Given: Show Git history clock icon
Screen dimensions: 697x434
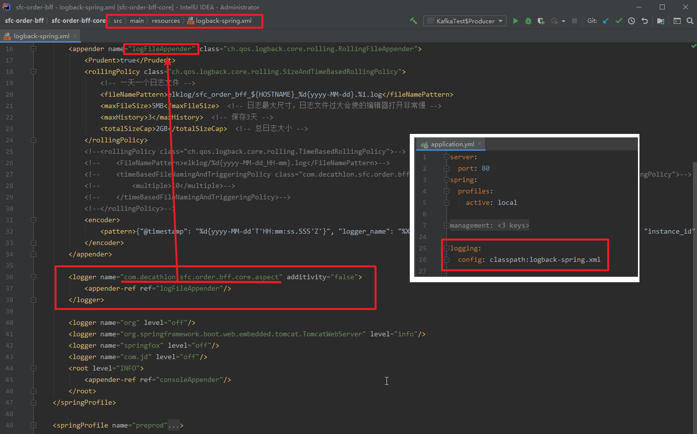Looking at the screenshot, I should click(x=632, y=21).
